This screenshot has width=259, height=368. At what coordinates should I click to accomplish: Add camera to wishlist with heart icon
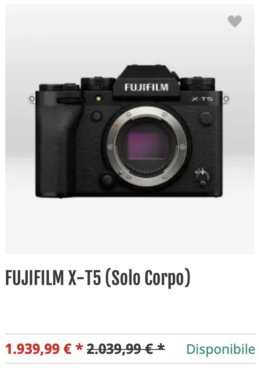click(x=235, y=21)
